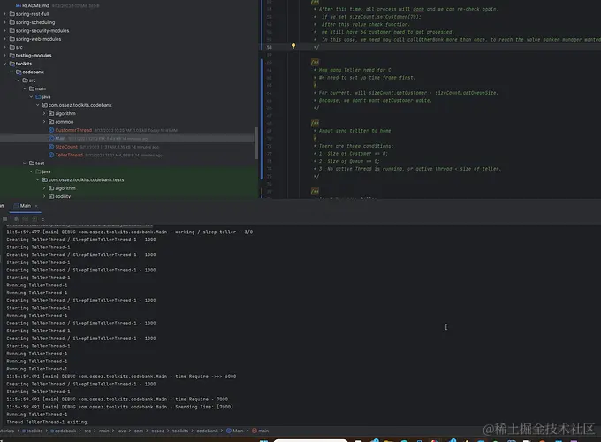Click the common package icon in the project tree
Screen dimensions: 601x442
[51, 122]
